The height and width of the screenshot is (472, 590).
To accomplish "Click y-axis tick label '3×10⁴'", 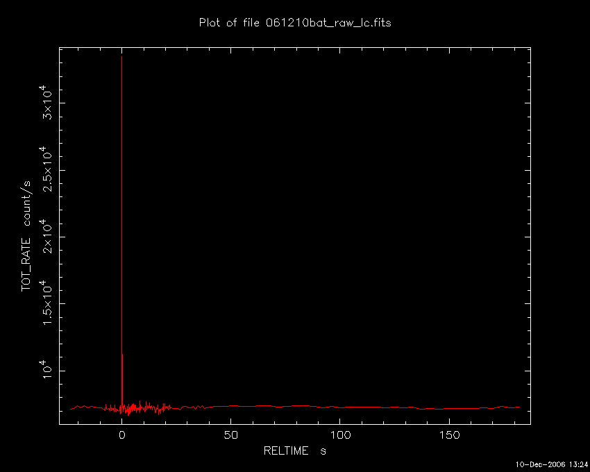I will point(47,102).
